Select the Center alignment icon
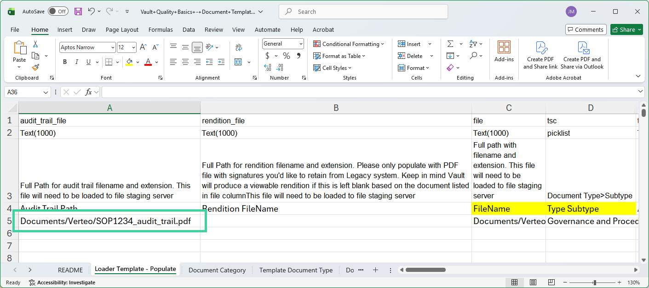Screen dimensions: 649x288 (x=185, y=62)
